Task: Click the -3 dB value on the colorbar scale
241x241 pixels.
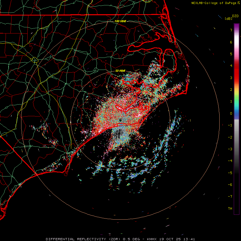Action: [x=230, y=149]
